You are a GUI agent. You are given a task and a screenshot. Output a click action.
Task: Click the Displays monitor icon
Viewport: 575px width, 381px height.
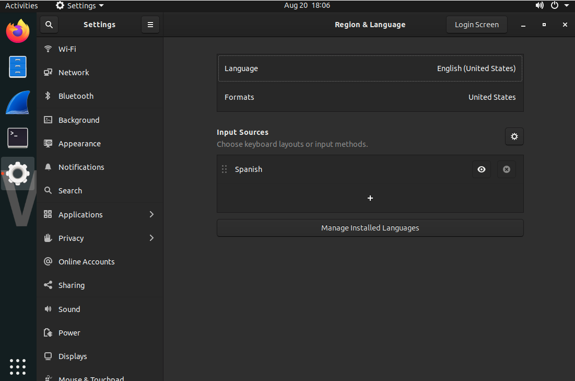click(x=48, y=356)
